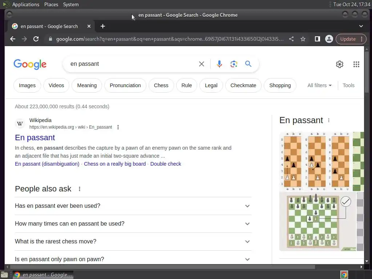Open Google quick settings gear

[340, 64]
